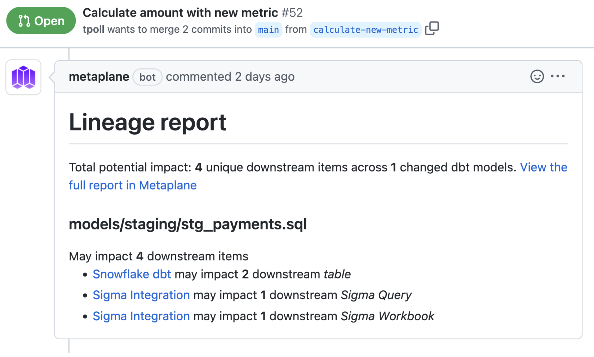Go to the main branch
The width and height of the screenshot is (594, 357).
[x=268, y=30]
